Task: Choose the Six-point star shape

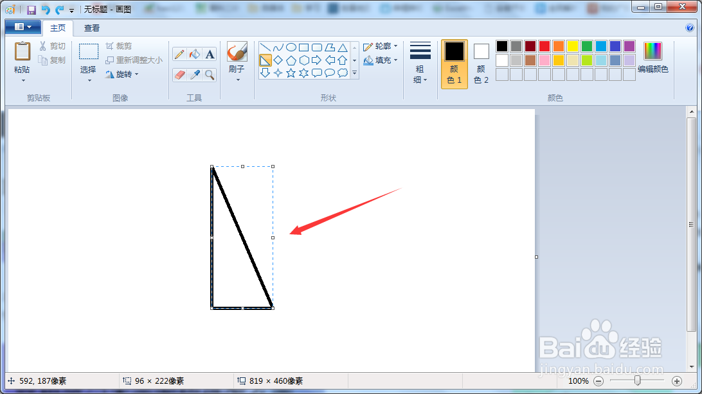Action: click(304, 73)
